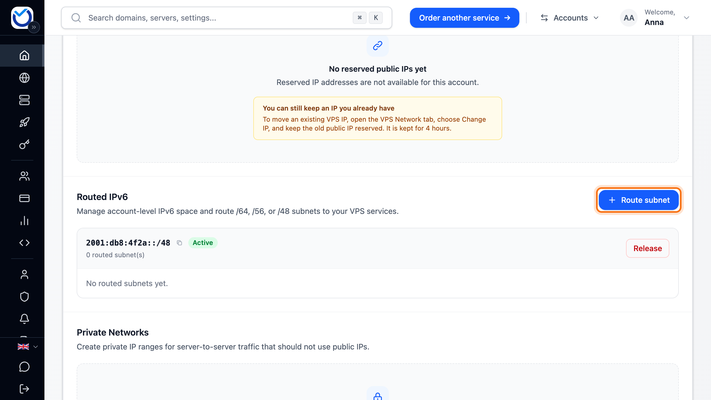Click the 'No routed subnets yet.' text

[x=127, y=283]
